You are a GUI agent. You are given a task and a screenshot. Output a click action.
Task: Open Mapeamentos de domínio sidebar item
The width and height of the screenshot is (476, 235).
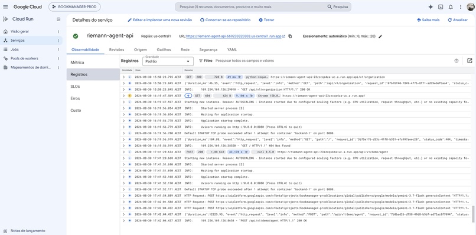point(31,67)
